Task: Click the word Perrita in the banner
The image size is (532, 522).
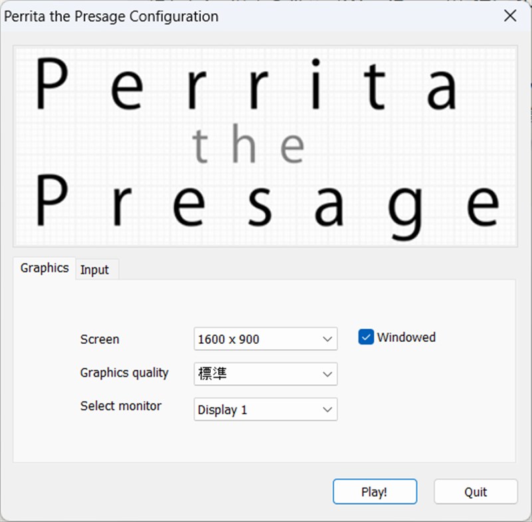Action: (x=246, y=85)
